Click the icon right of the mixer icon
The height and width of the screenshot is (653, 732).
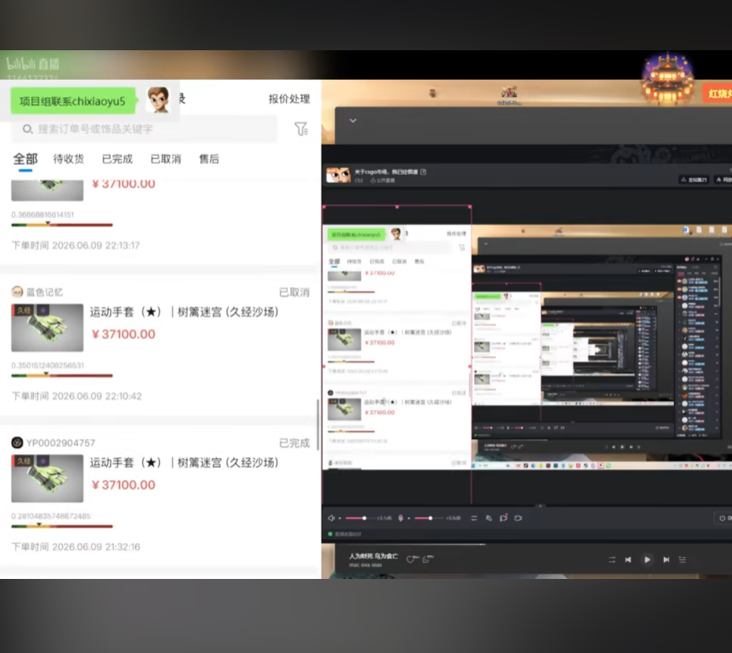point(489,518)
